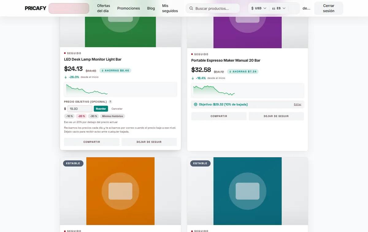Click the target icon beside Objetivo $29.32
This screenshot has height=232, width=368.
(196, 104)
